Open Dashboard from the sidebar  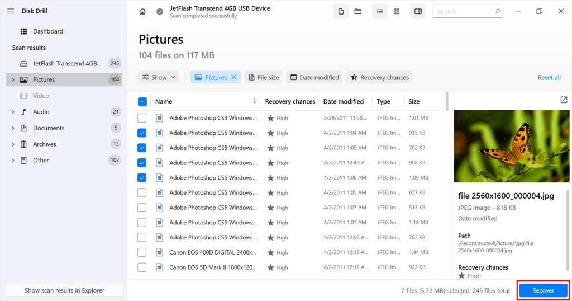(x=47, y=31)
